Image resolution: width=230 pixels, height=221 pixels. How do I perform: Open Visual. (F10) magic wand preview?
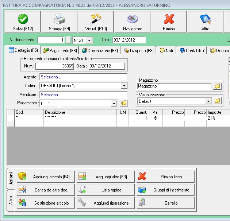(96, 22)
